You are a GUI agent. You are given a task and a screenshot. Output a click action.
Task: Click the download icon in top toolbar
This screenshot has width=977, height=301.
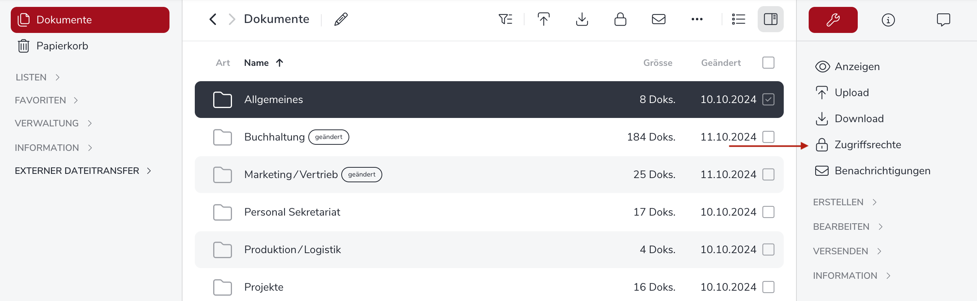click(582, 19)
